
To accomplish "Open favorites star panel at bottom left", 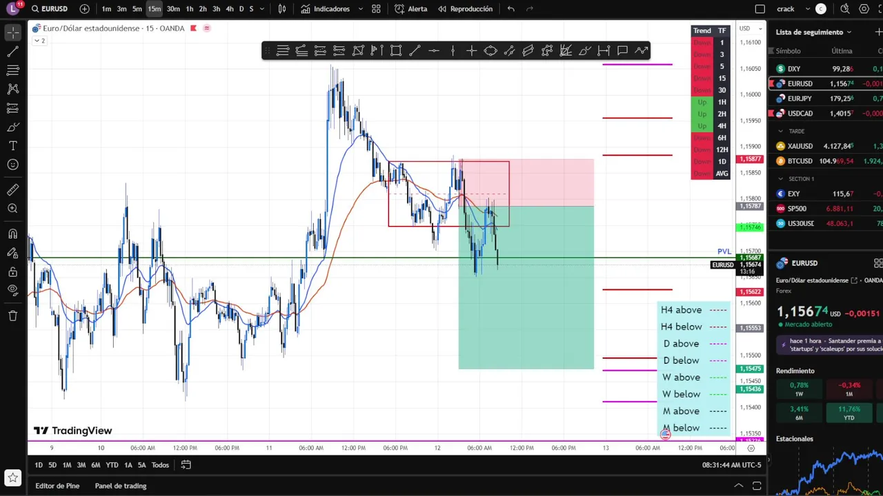I will (x=12, y=477).
